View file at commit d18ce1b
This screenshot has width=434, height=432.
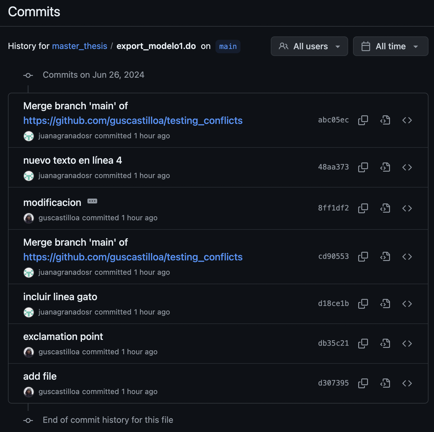tap(385, 304)
